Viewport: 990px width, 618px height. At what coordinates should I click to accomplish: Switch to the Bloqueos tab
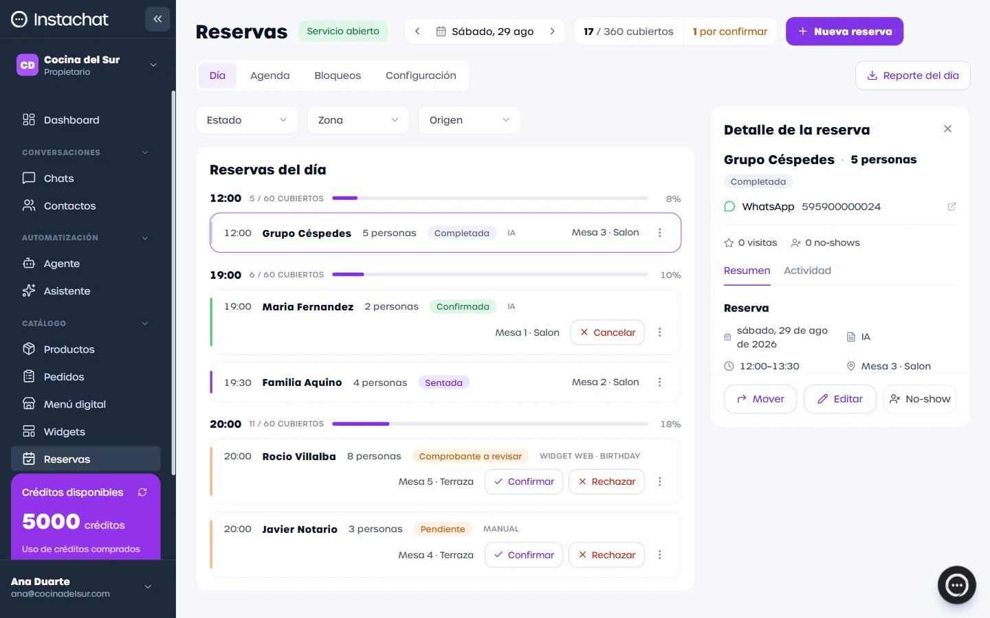click(338, 76)
